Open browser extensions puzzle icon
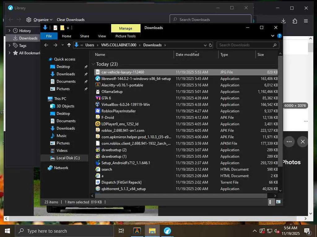This screenshot has height=237, width=317. pos(295,21)
